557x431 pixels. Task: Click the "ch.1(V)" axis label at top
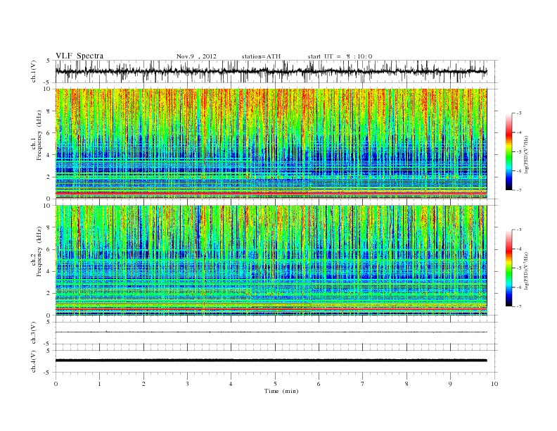click(x=34, y=73)
